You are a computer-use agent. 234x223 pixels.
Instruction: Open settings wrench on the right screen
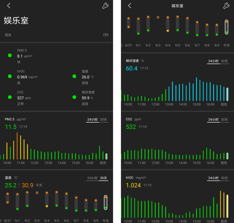point(226,6)
